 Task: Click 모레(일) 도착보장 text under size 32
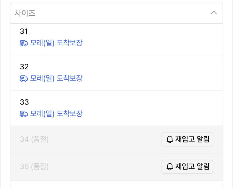[56, 78]
